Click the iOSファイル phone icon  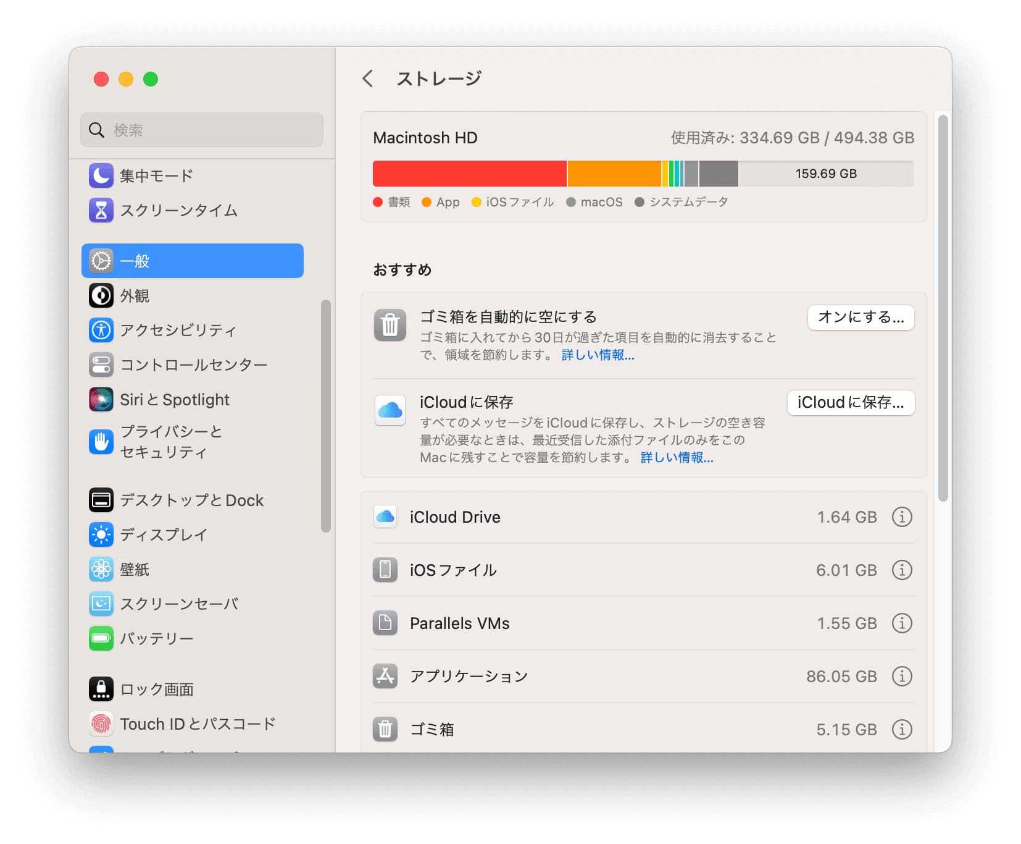[x=385, y=570]
